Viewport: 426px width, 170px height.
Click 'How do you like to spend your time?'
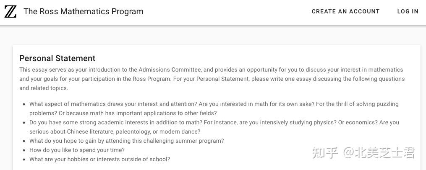[x=77, y=150]
